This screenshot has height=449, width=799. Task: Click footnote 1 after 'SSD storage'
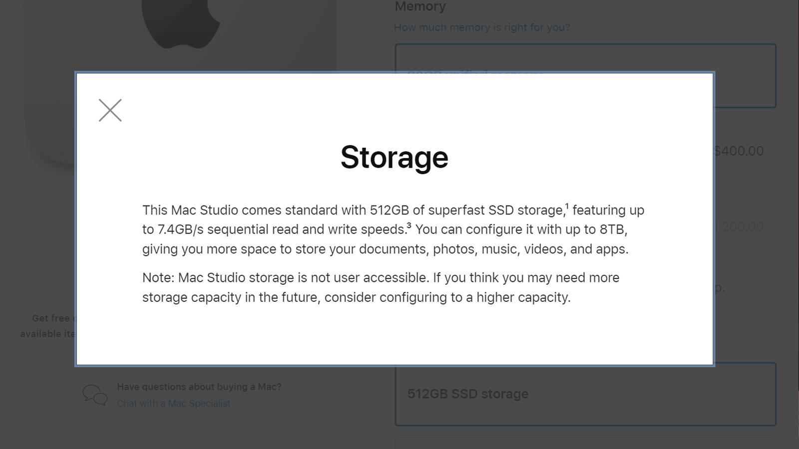[x=567, y=206]
